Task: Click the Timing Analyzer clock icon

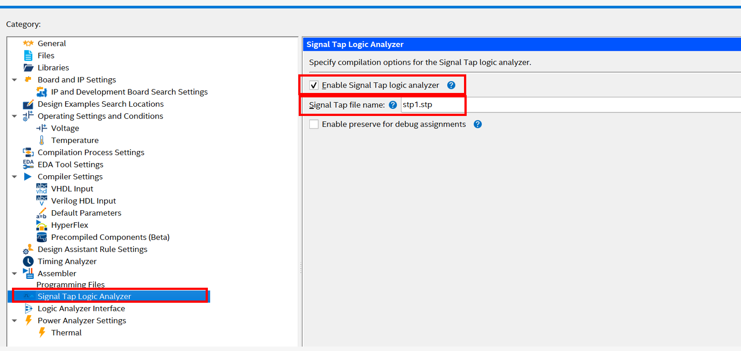Action: 28,262
